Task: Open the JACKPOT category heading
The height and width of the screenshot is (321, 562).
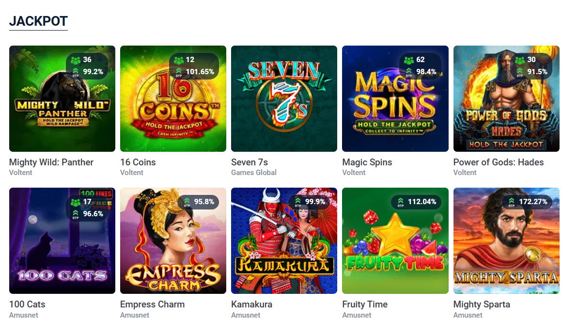Action: click(38, 21)
